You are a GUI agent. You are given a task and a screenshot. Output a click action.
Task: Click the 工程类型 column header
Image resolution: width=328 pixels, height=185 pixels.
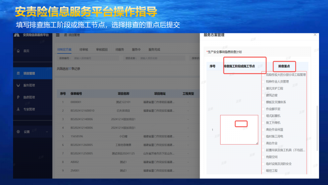[x=188, y=94]
